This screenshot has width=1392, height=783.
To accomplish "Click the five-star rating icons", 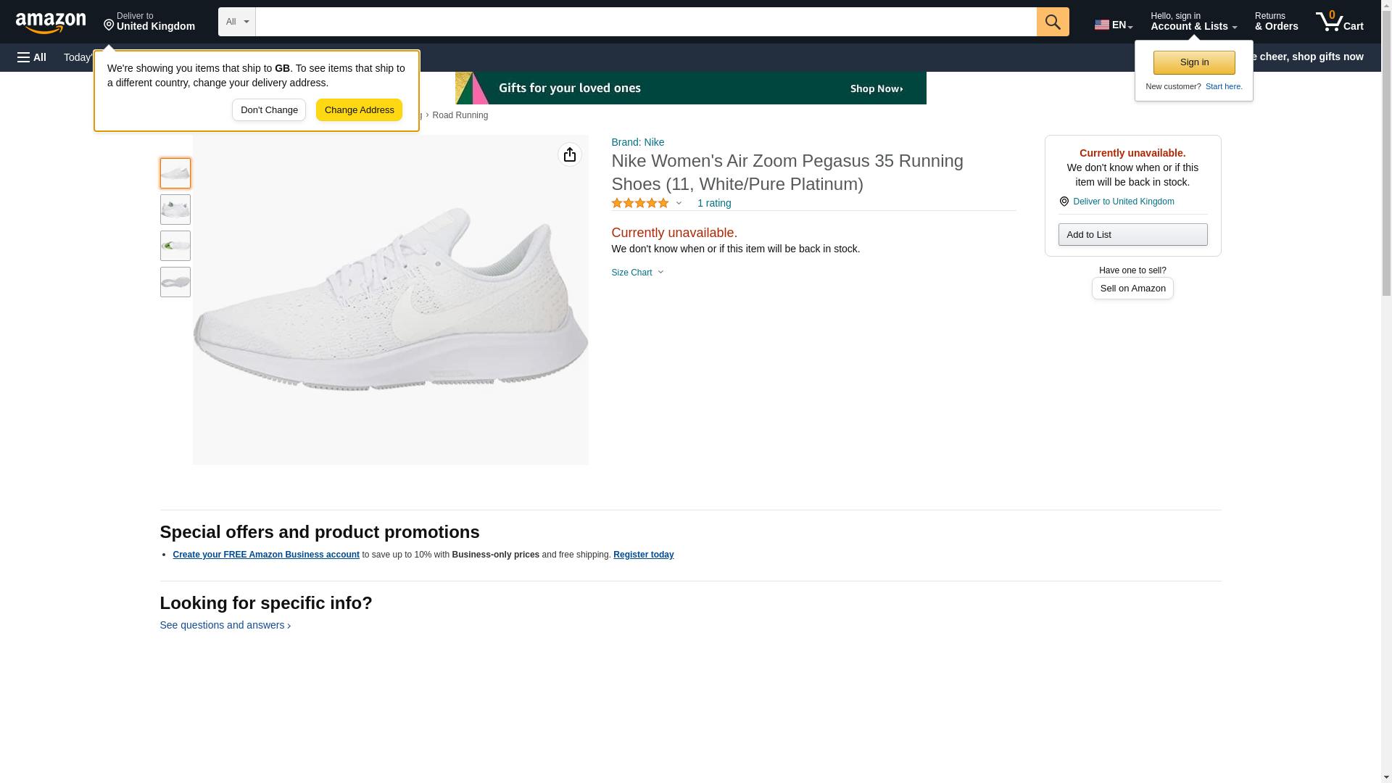I will pos(639,204).
